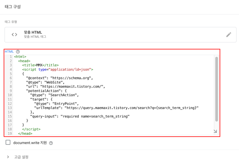This screenshot has width=239, height=162.
Task: Click the closing </head> tag line
Action: tap(25, 134)
